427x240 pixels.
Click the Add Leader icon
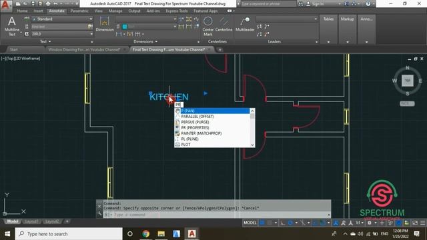click(x=267, y=27)
